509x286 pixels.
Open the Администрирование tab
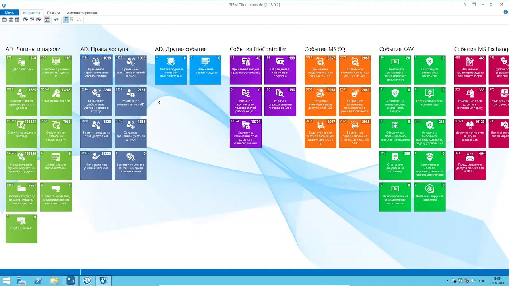82,12
